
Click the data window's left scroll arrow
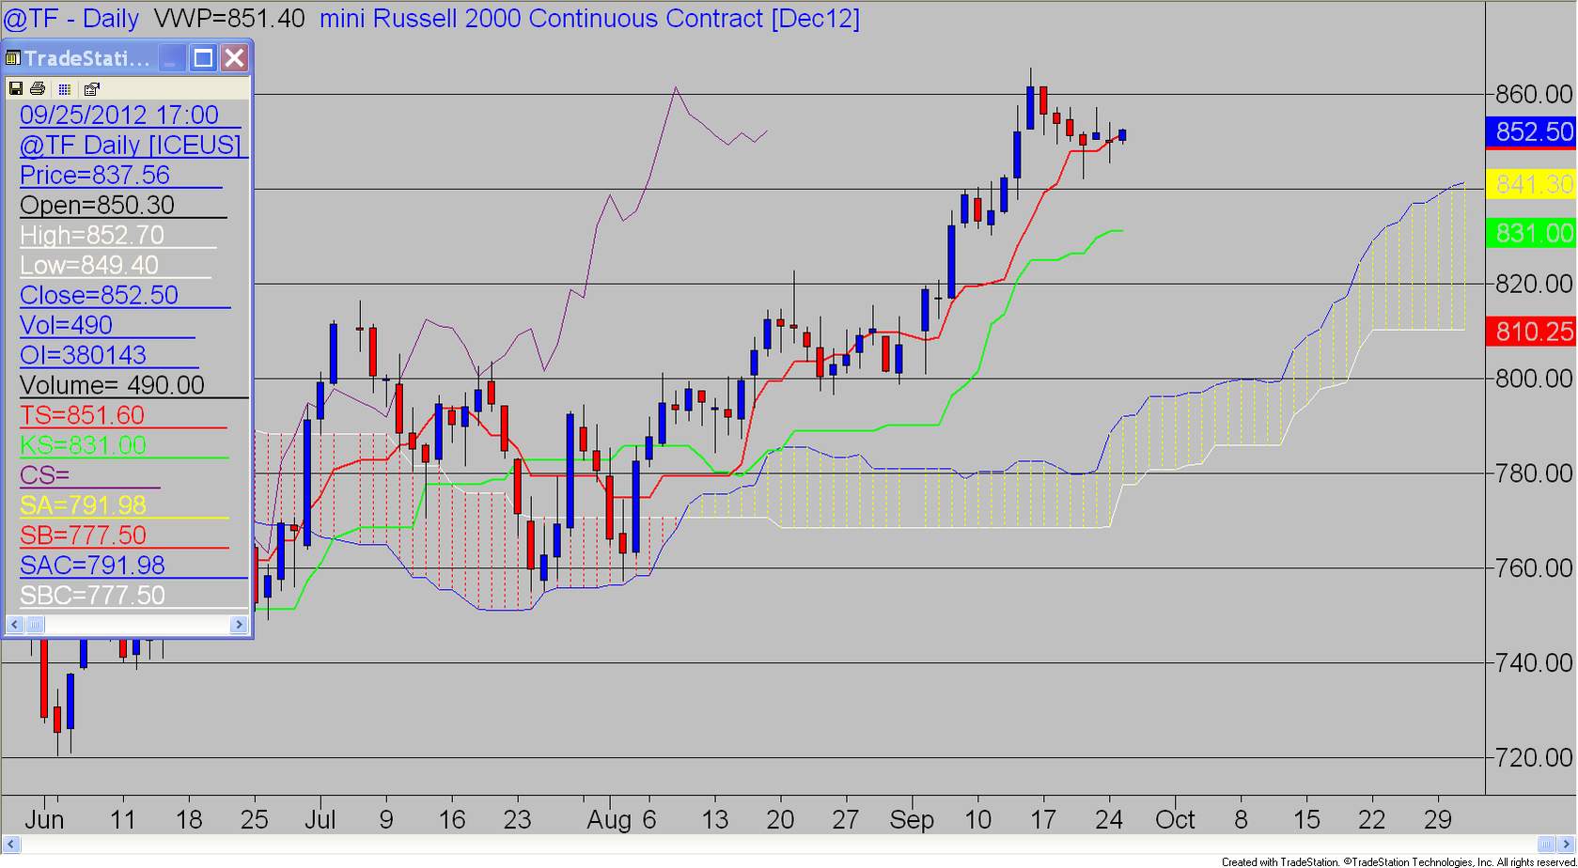(14, 625)
